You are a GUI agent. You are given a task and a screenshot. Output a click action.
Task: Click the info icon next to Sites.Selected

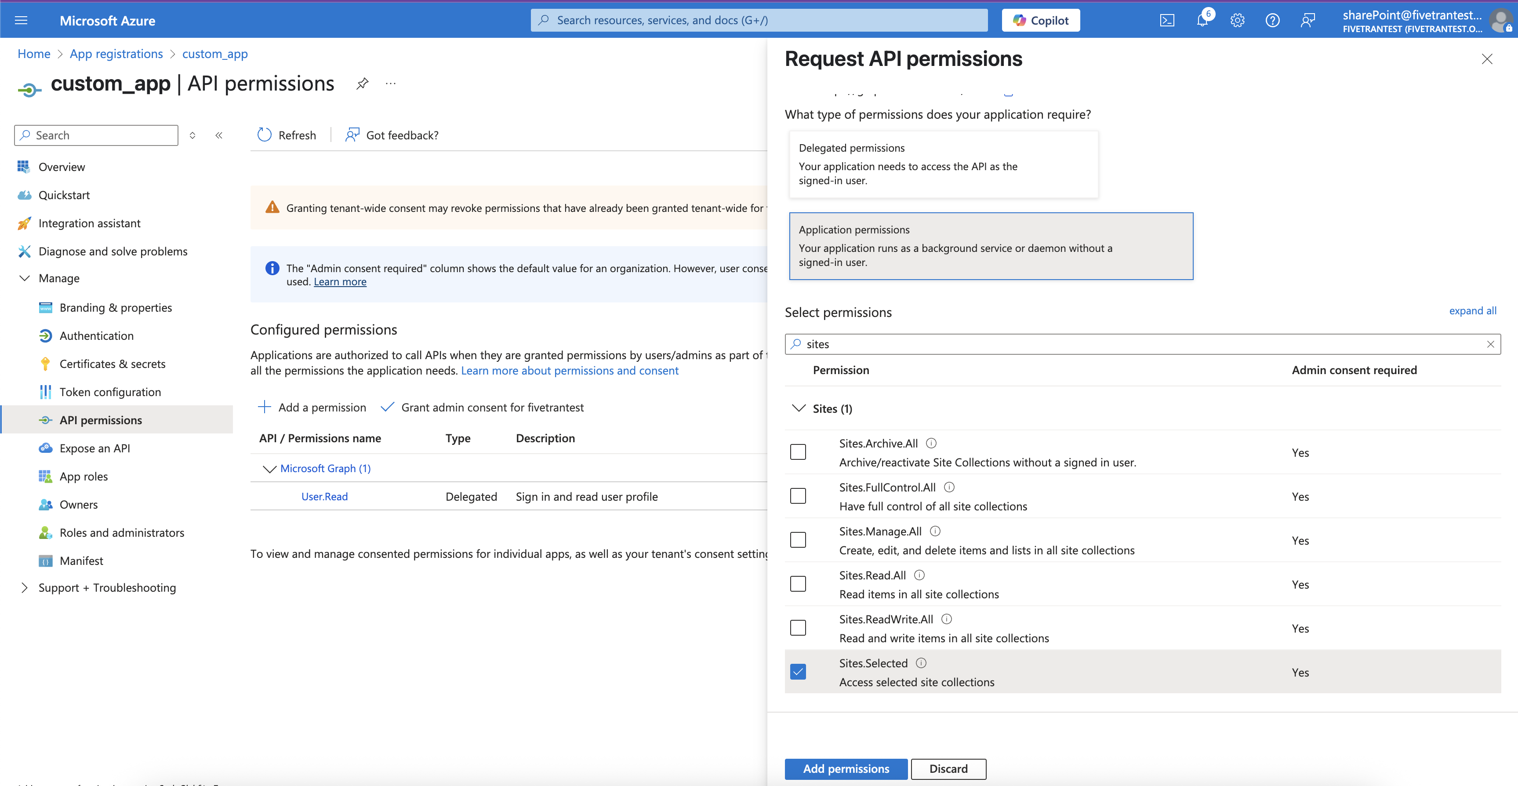click(921, 663)
